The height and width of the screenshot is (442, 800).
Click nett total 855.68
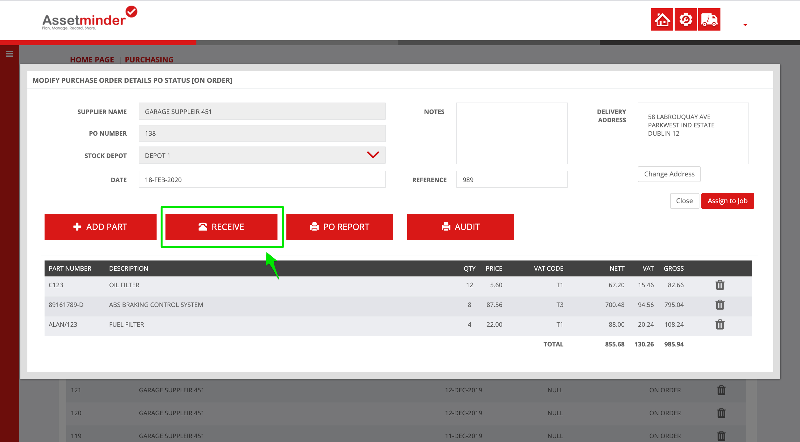point(614,344)
